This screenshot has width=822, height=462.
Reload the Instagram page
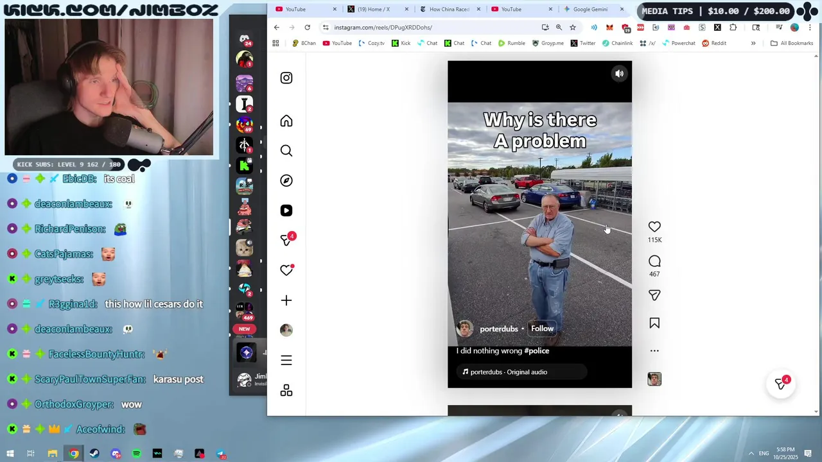pos(307,28)
